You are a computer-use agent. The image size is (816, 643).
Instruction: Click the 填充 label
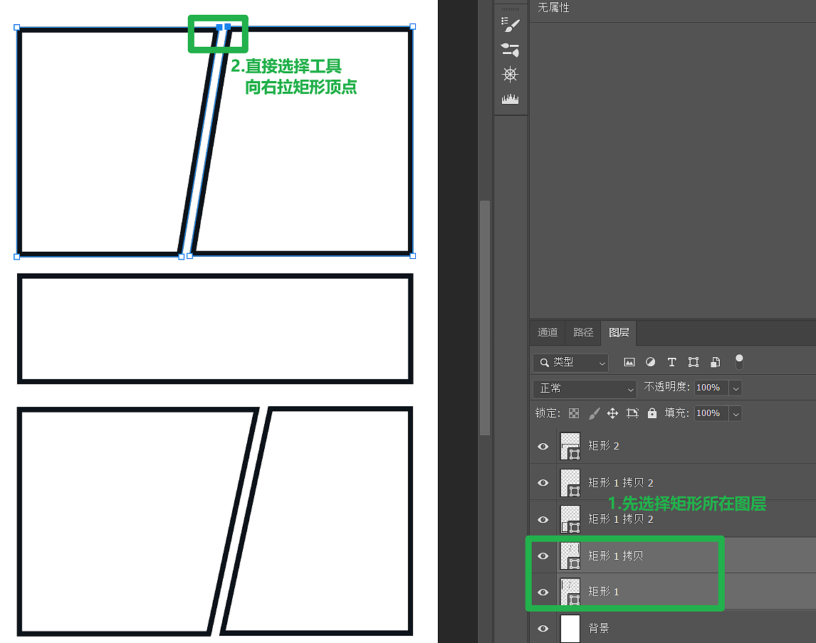pos(676,413)
